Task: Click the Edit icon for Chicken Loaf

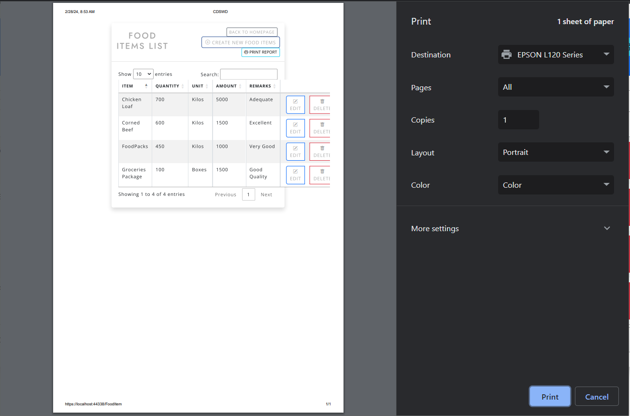Action: pos(295,101)
